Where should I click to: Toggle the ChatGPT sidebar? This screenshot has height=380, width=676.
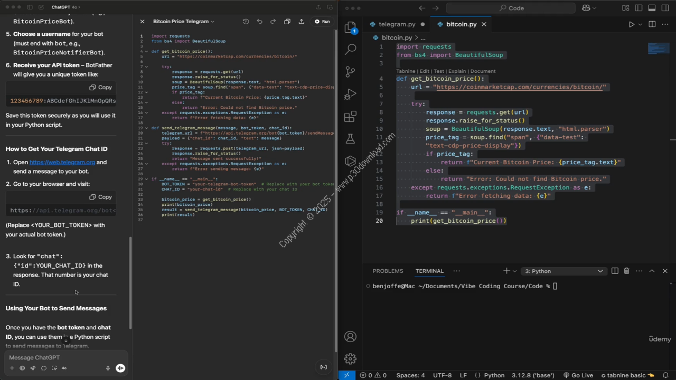30,7
